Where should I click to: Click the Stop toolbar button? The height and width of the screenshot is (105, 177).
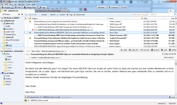coord(124,7)
